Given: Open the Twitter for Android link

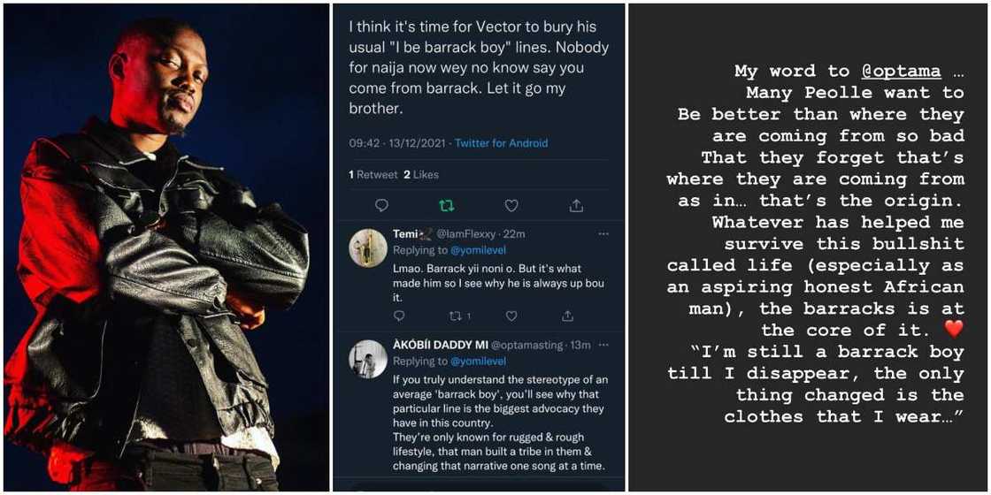Looking at the screenshot, I should coord(501,143).
